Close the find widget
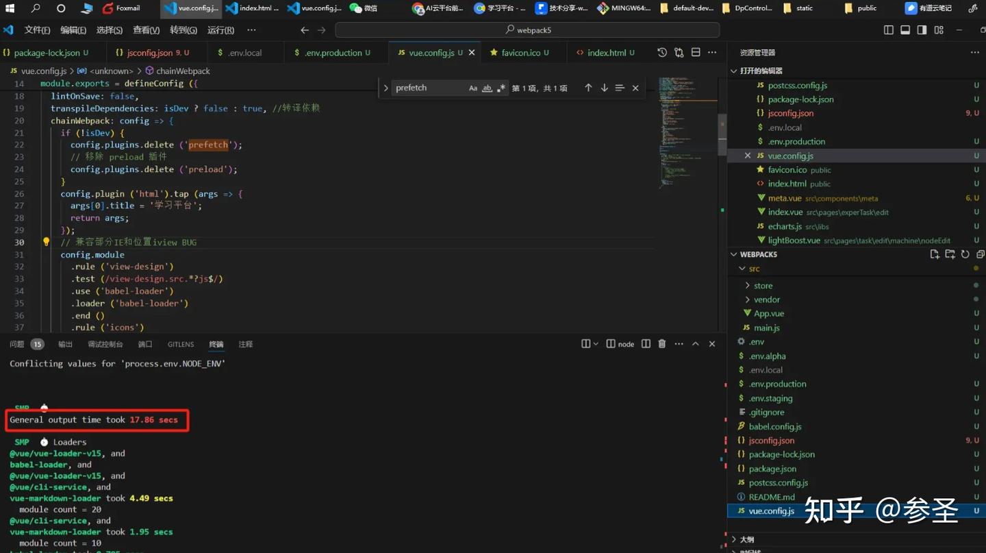986x553 pixels. tap(635, 88)
